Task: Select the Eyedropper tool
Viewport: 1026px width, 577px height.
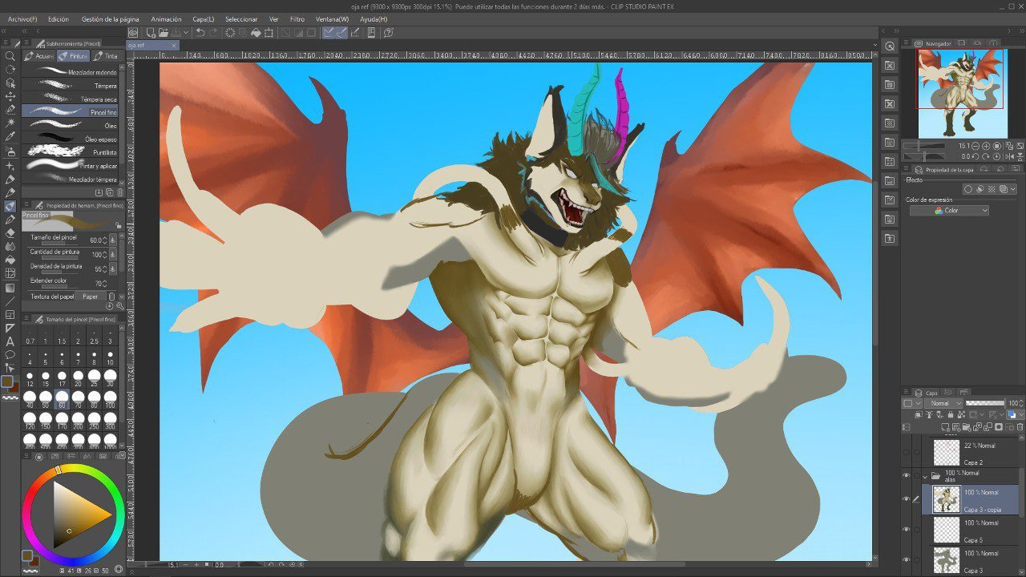Action: point(10,137)
